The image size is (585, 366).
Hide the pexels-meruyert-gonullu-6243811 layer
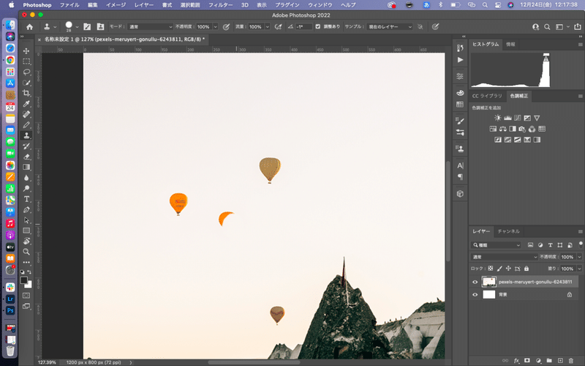coord(475,282)
